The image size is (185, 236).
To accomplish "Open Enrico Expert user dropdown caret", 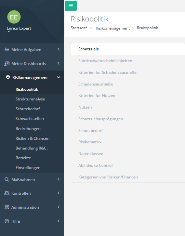I will pos(9,32).
